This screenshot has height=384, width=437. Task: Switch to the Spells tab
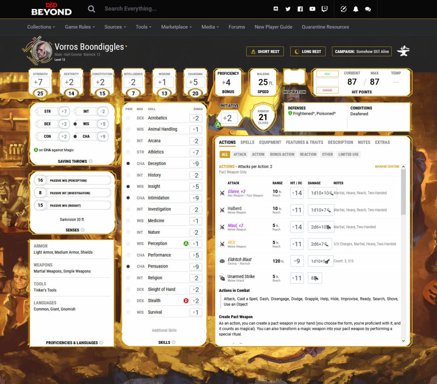pos(247,143)
